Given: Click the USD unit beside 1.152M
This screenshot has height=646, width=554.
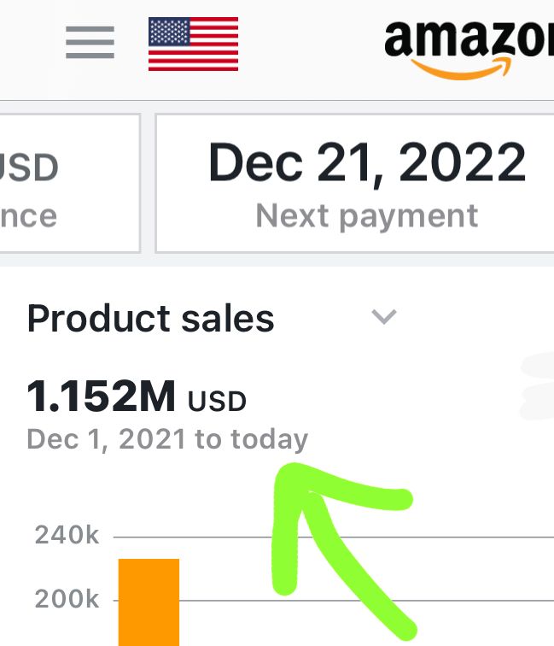Looking at the screenshot, I should pyautogui.click(x=217, y=400).
